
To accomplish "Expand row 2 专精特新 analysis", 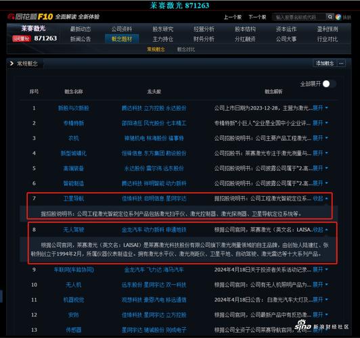I will tap(320, 123).
